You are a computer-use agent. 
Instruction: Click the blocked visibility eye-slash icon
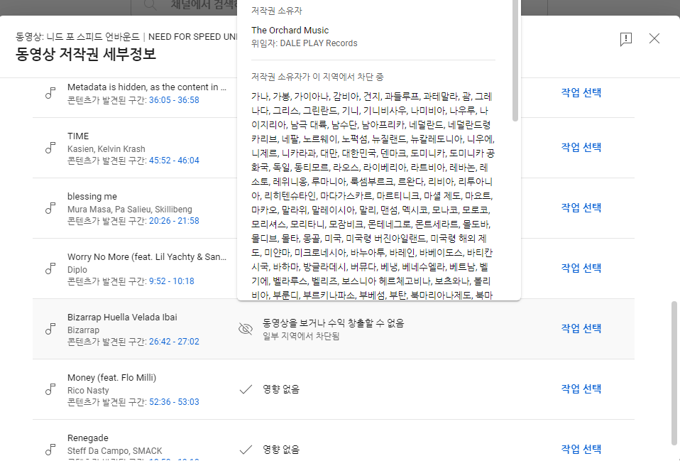[x=246, y=329]
